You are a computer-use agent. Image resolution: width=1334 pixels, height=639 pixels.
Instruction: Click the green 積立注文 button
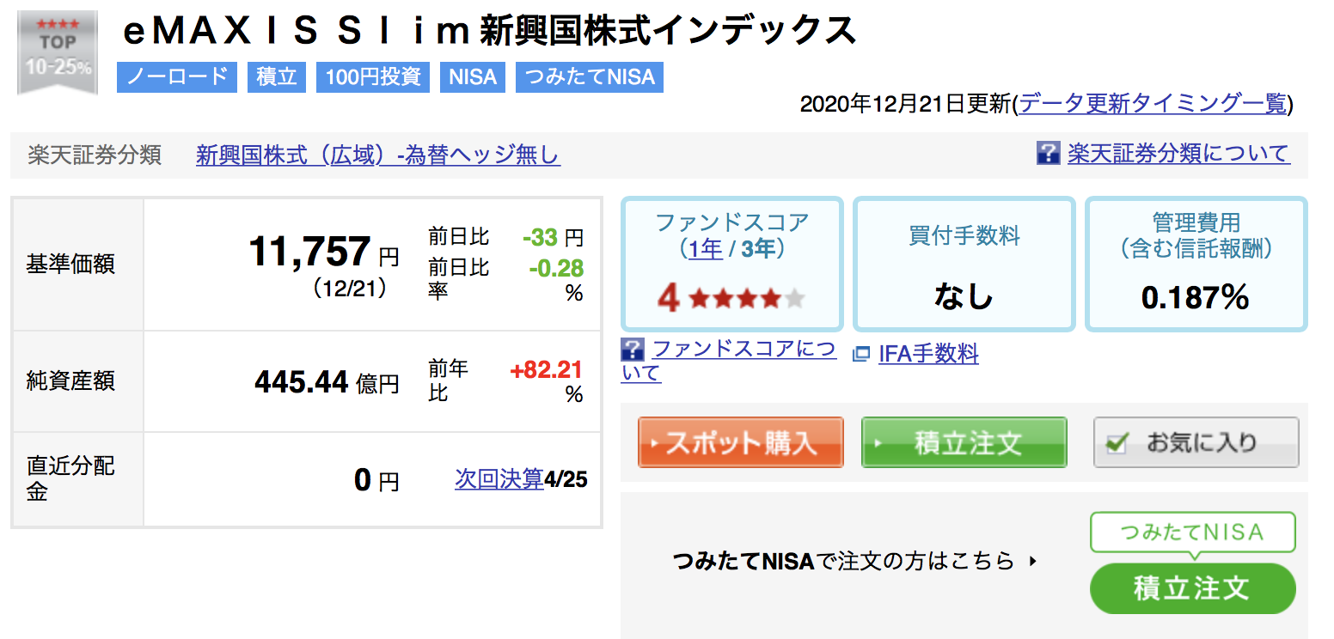coord(964,443)
